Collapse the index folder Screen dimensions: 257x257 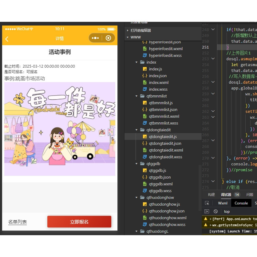(136, 62)
